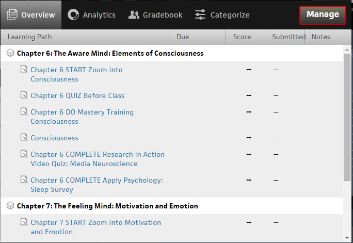Click the Score column header
The image size is (353, 243).
242,37
